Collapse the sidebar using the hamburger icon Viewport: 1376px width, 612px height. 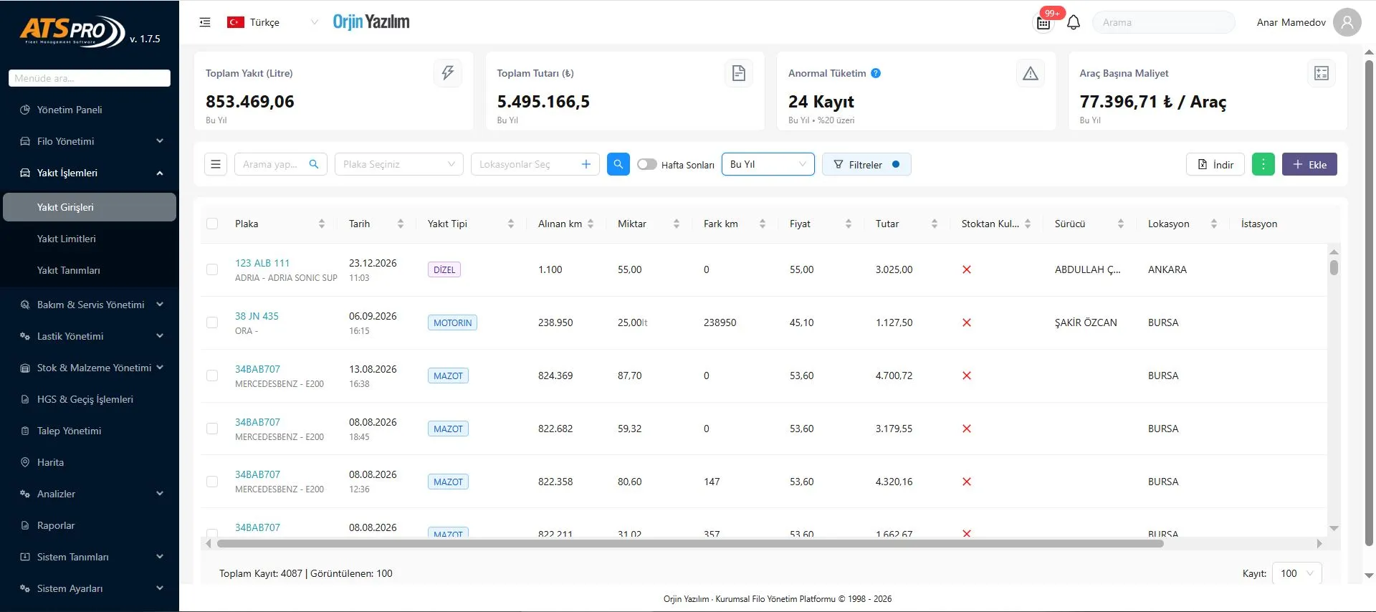[205, 22]
